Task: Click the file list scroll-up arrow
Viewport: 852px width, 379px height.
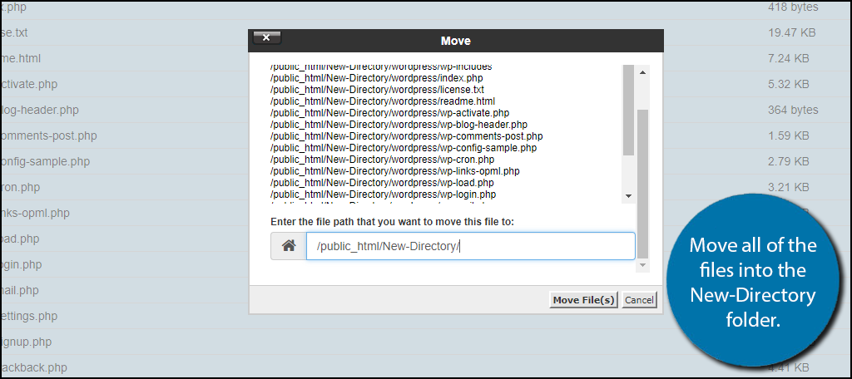Action: [641, 72]
